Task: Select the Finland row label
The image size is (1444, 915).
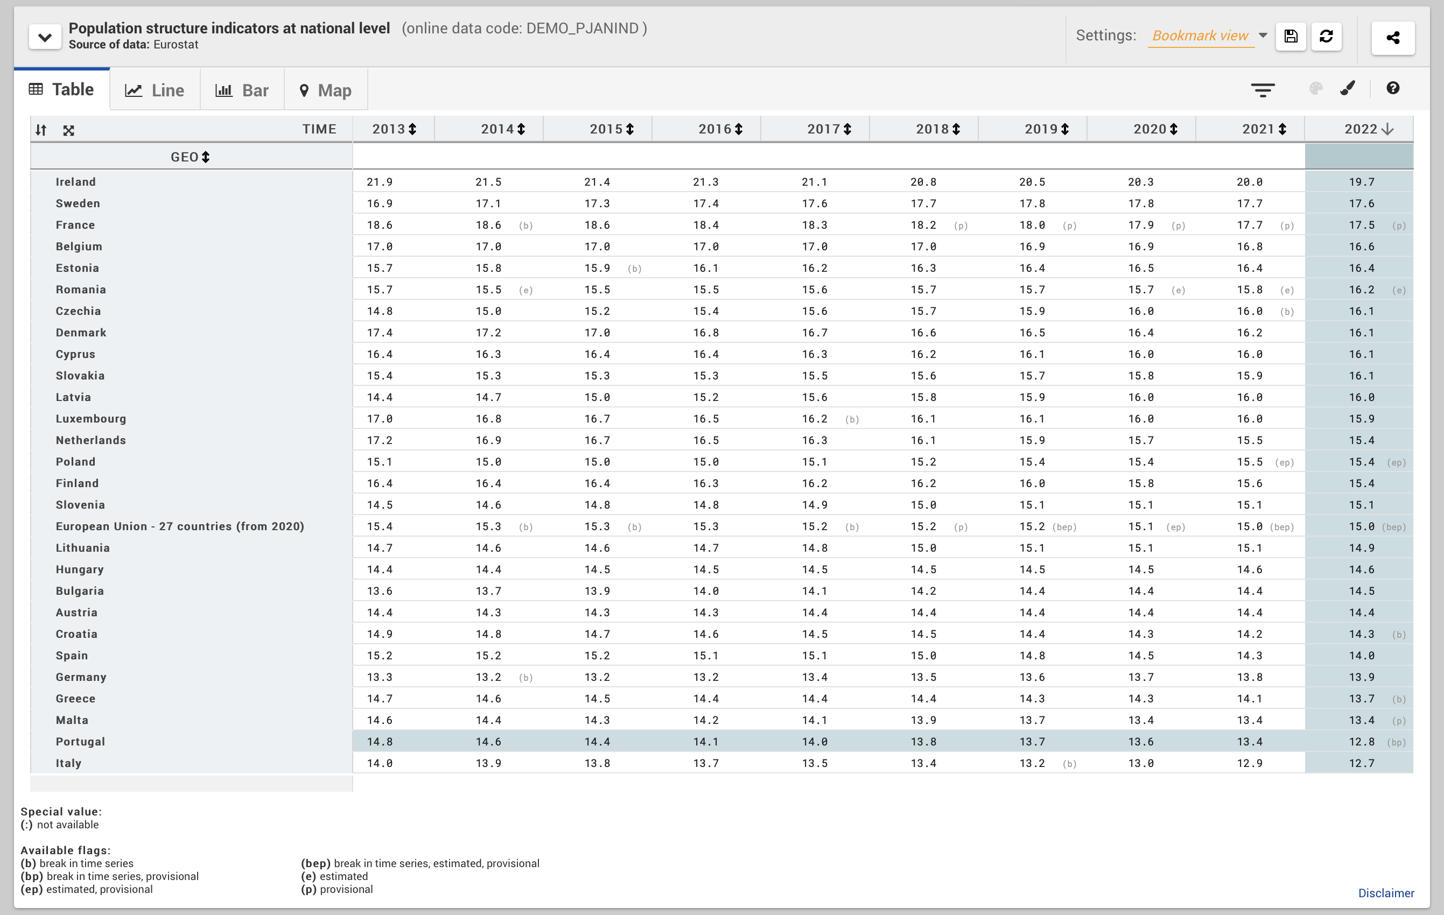Action: (x=78, y=483)
